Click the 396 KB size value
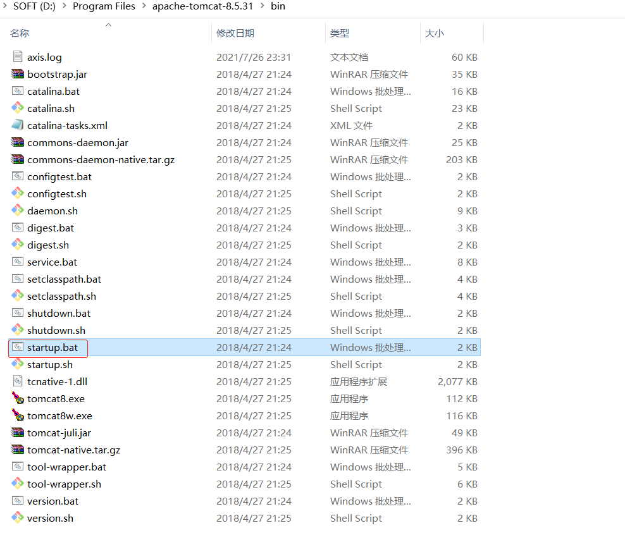This screenshot has height=547, width=625. point(462,450)
